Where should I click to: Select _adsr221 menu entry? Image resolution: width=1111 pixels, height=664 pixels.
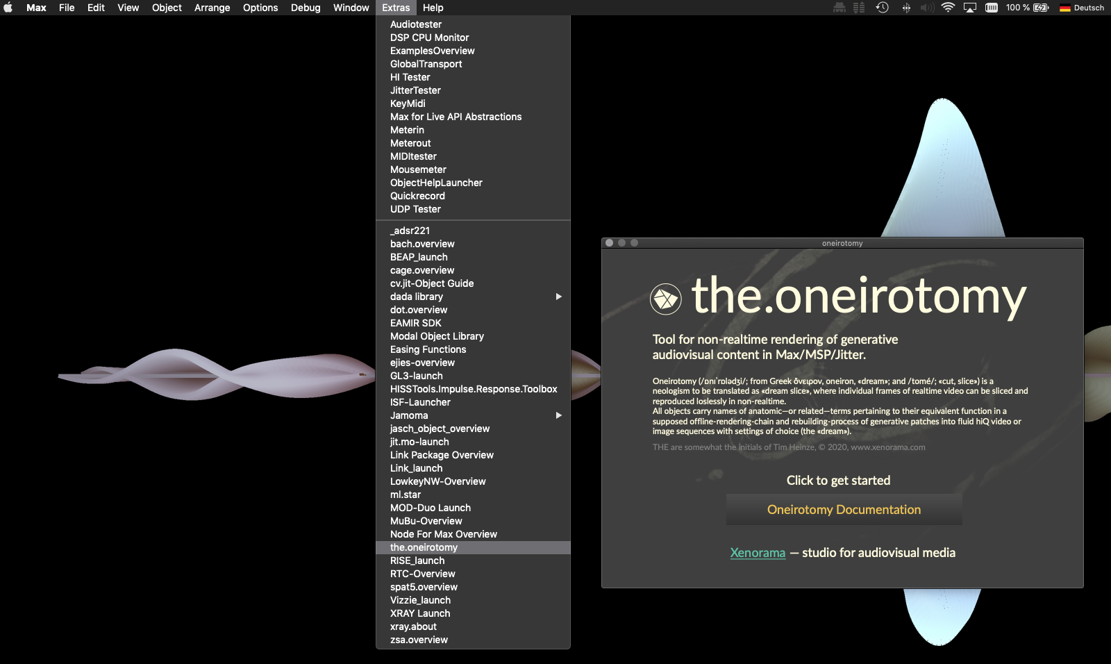click(x=473, y=231)
